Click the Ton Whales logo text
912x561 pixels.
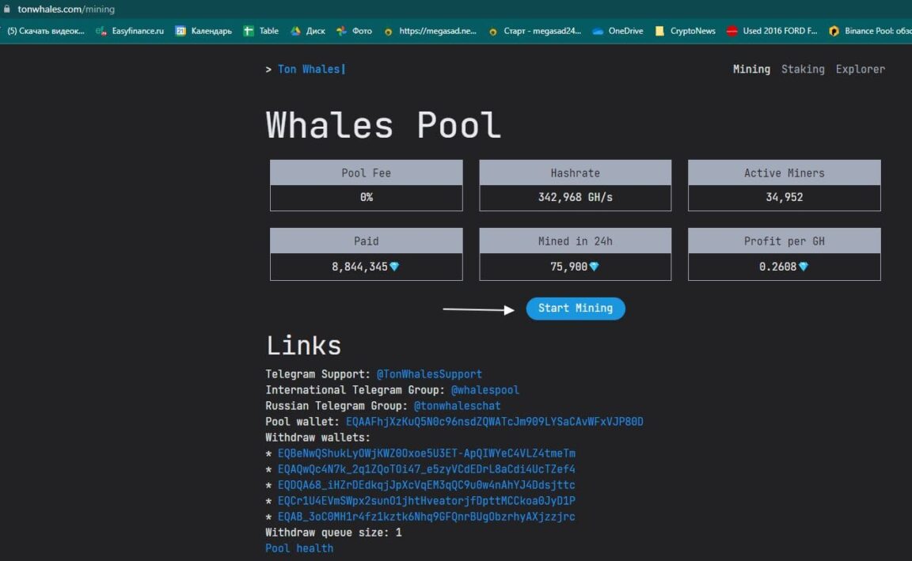[309, 69]
